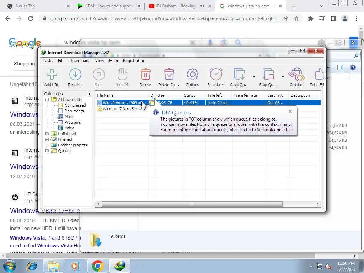Click the Delete trash icon
Screen dimensions: 364x273
(x=145, y=77)
